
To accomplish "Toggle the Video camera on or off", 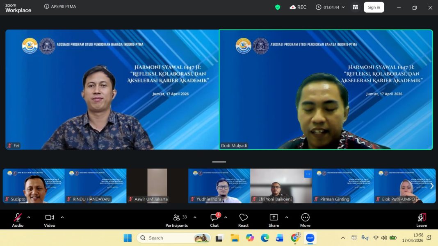I will pyautogui.click(x=50, y=220).
